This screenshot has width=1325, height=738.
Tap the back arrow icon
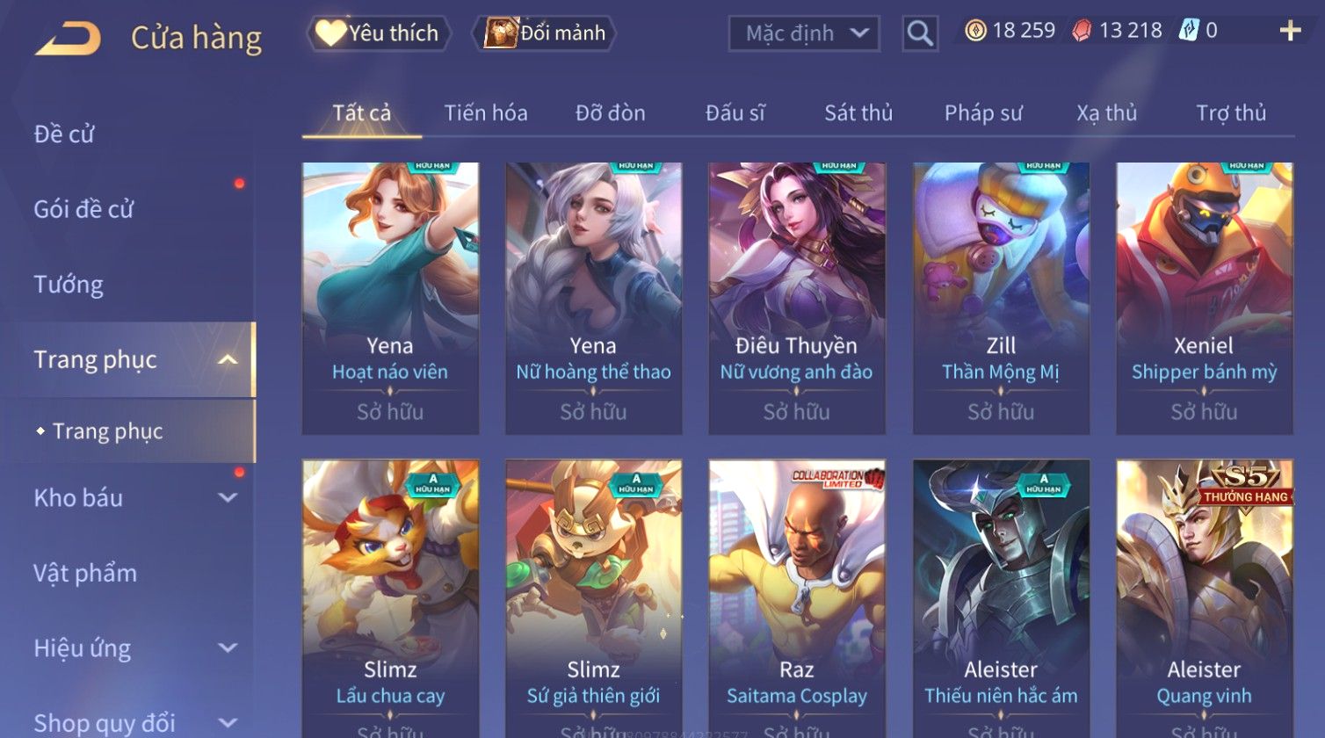coord(69,39)
